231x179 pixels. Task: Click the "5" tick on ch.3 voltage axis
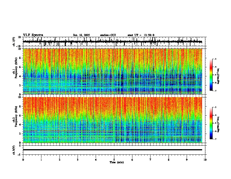coord(20,146)
